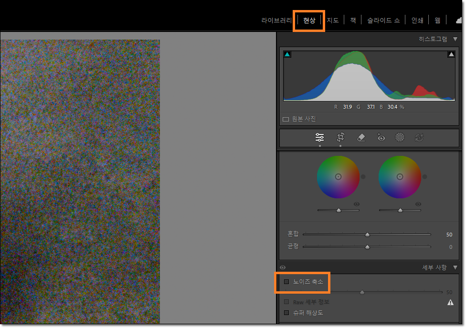The height and width of the screenshot is (328, 466).
Task: Open the 슬라이드 쇼 module
Action: pyautogui.click(x=383, y=20)
